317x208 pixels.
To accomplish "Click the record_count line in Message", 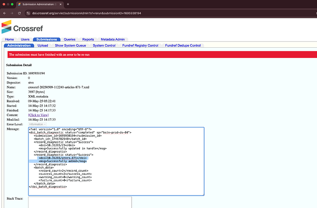I will (63, 171).
